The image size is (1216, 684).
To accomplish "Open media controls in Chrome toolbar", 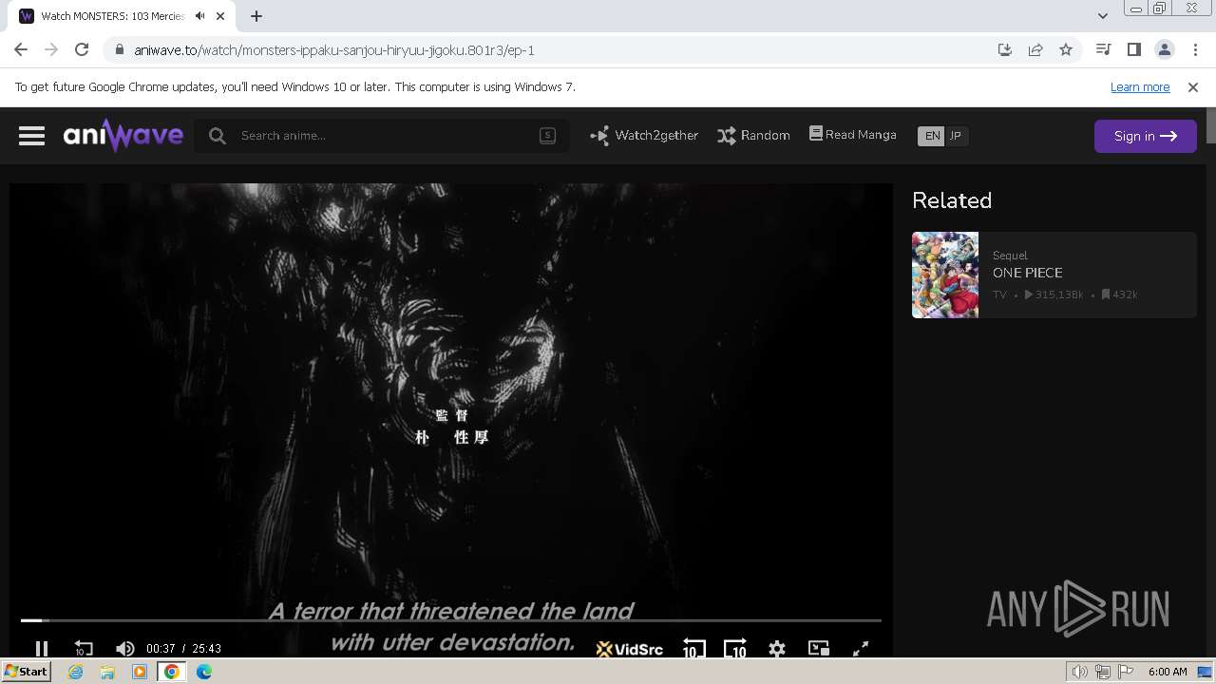I will pyautogui.click(x=1103, y=49).
